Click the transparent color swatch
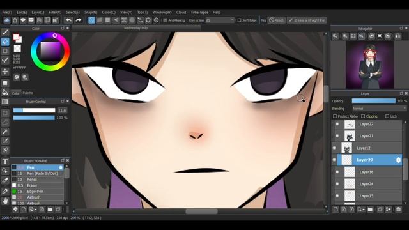Image resolution: width=409 pixels, height=230 pixels. (x=17, y=49)
